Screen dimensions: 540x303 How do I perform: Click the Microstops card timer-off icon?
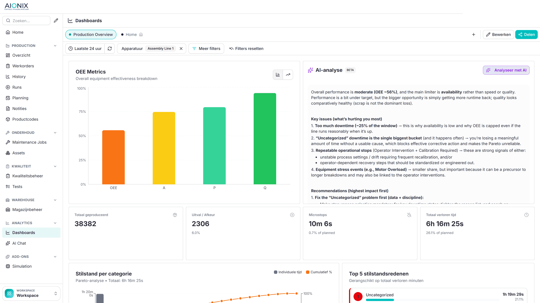[x=409, y=215]
